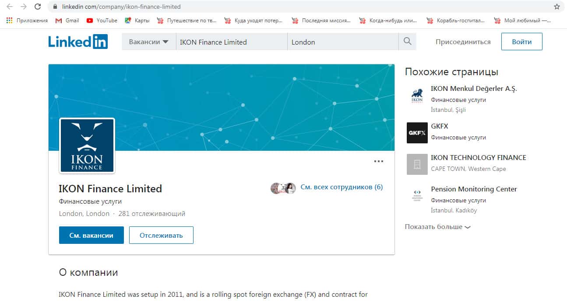The image size is (567, 302).
Task: Click Присоединиться link
Action: (463, 42)
